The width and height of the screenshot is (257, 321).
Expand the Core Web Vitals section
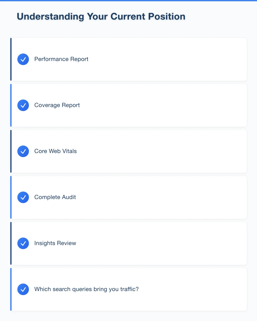coord(128,151)
